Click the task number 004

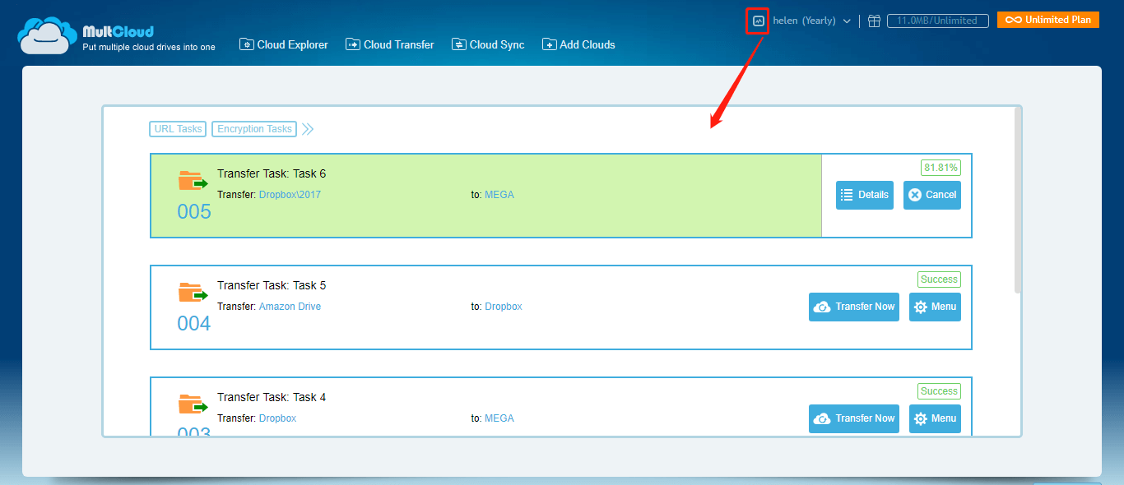194,324
